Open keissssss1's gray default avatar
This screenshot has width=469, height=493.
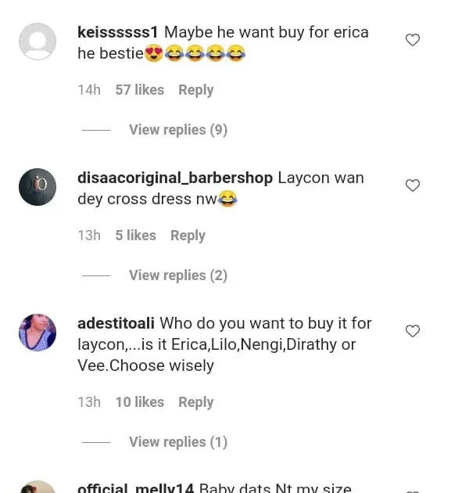click(x=38, y=41)
